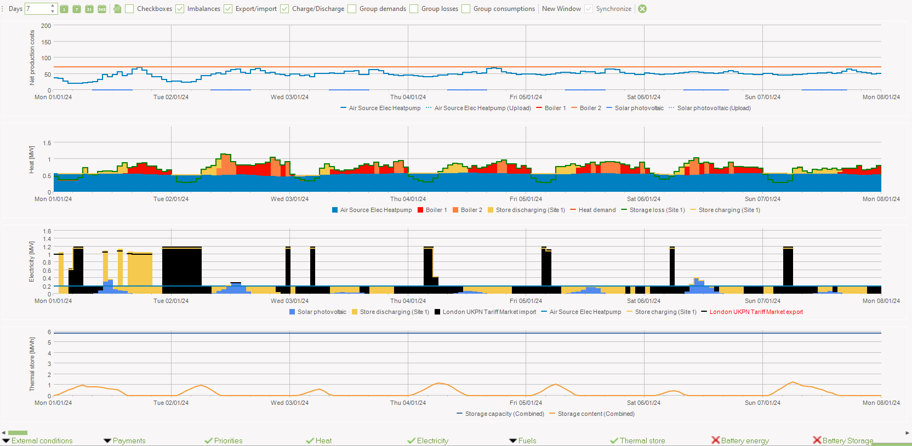The width and height of the screenshot is (912, 446).
Task: Click the bottom scrollbar left arrow
Action: 3,433
